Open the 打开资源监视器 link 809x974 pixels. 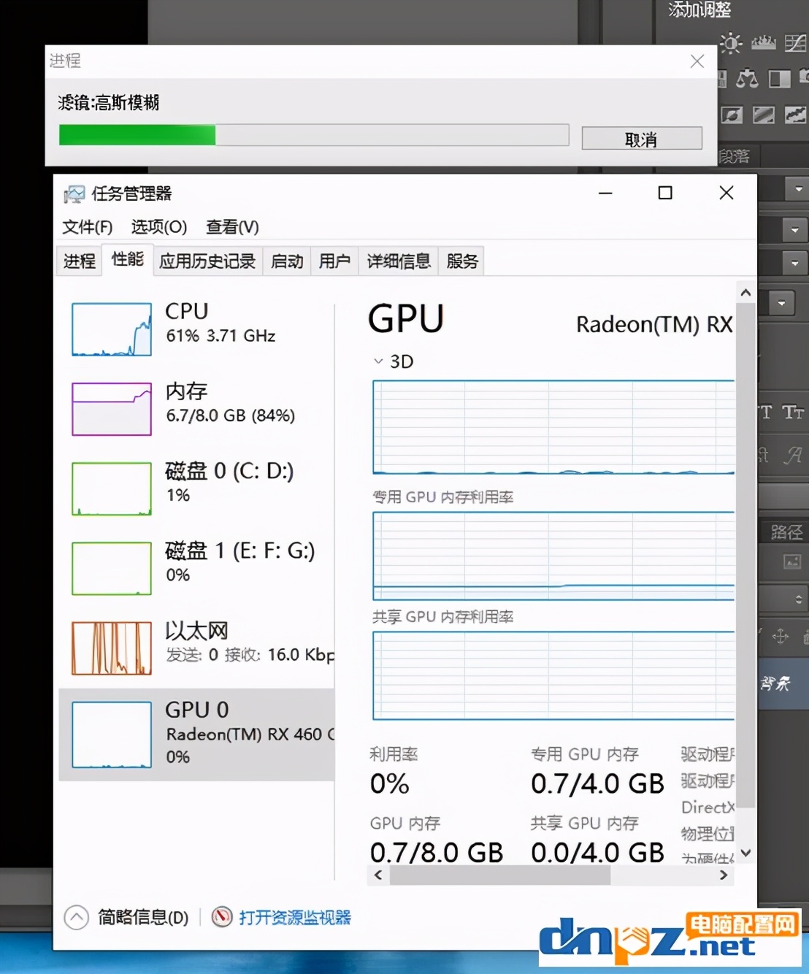tap(295, 917)
